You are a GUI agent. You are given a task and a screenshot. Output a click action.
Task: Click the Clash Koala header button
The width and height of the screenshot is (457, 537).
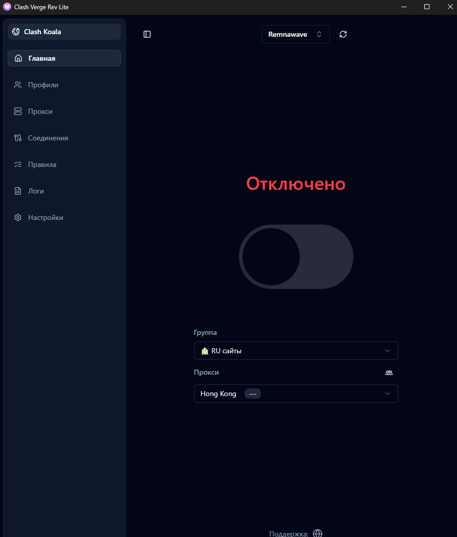(64, 32)
